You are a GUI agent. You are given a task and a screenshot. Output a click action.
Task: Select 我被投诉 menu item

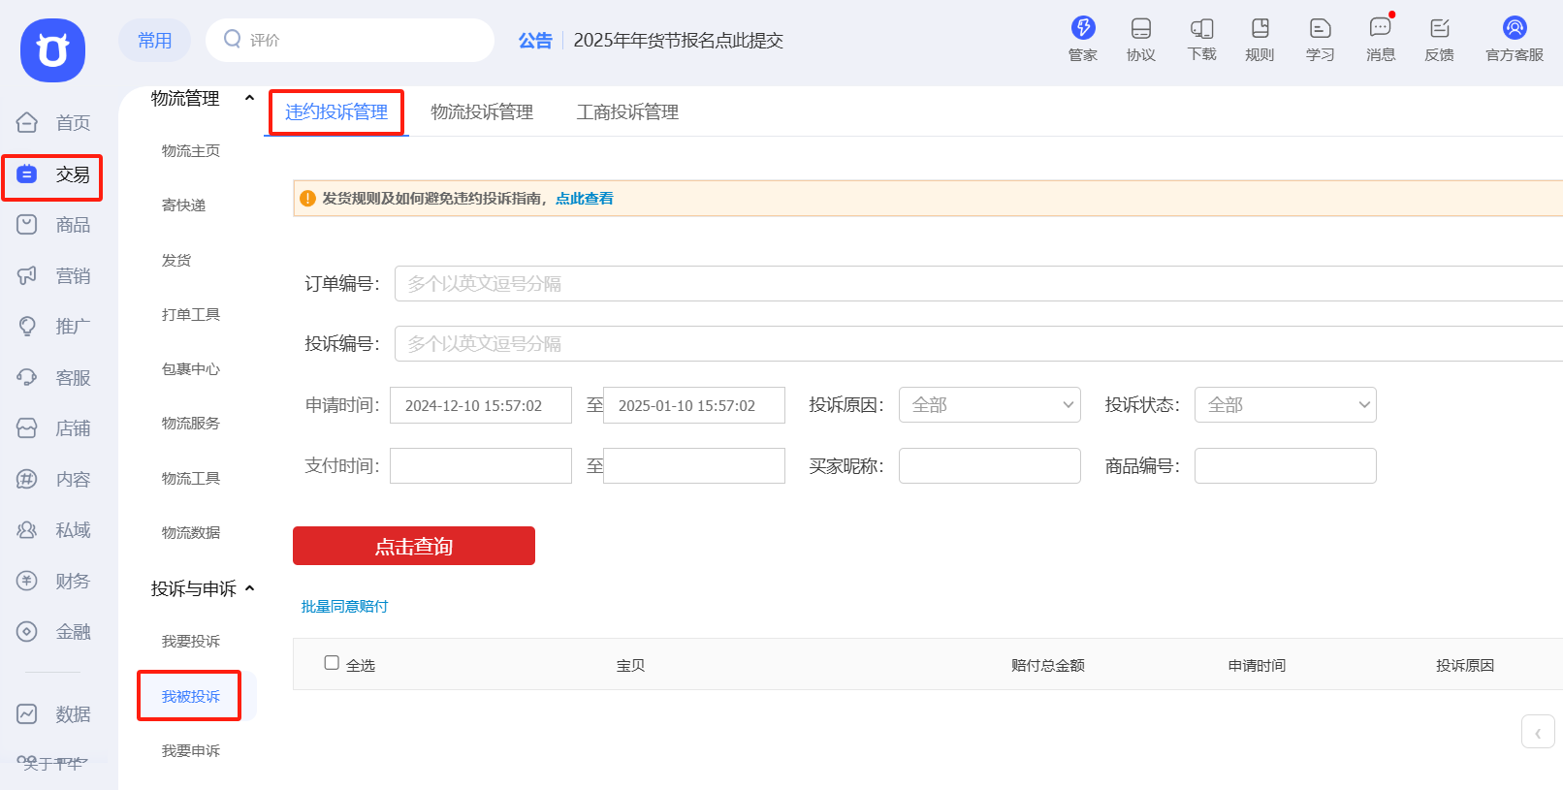[x=191, y=697]
